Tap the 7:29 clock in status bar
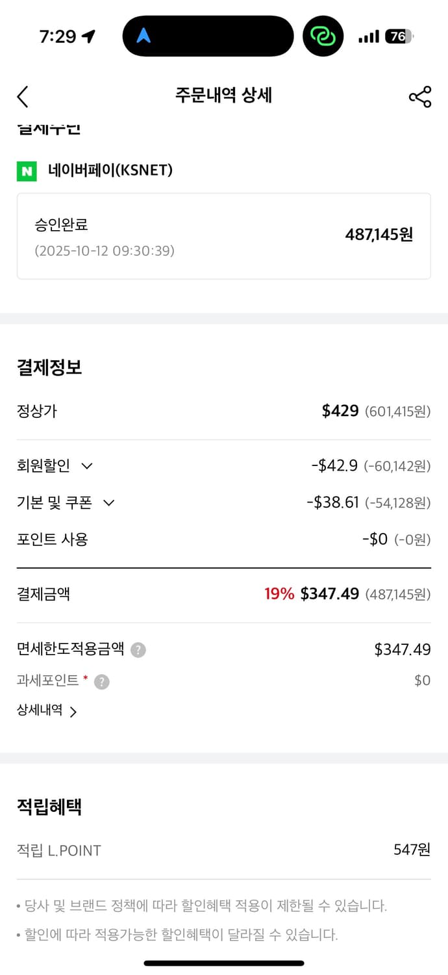The height and width of the screenshot is (975, 448). click(x=58, y=37)
